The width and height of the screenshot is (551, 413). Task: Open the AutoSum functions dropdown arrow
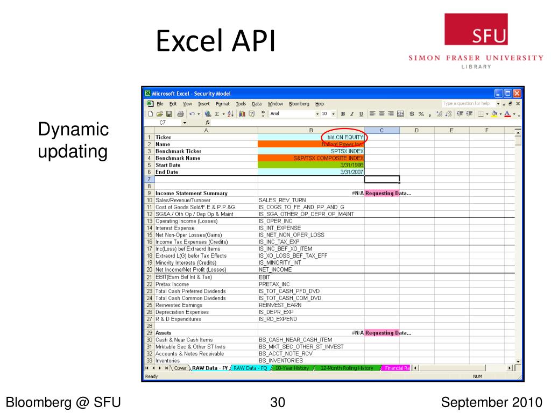pos(223,114)
